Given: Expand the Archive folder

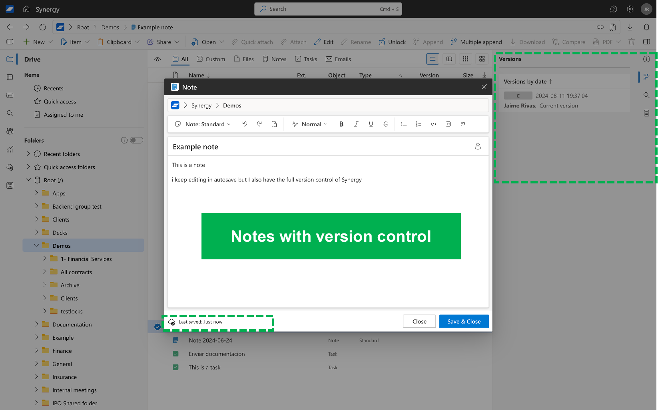Looking at the screenshot, I should (45, 285).
